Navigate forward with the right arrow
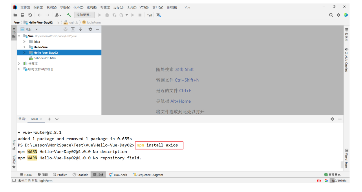This screenshot has height=192, width=362. click(47, 15)
